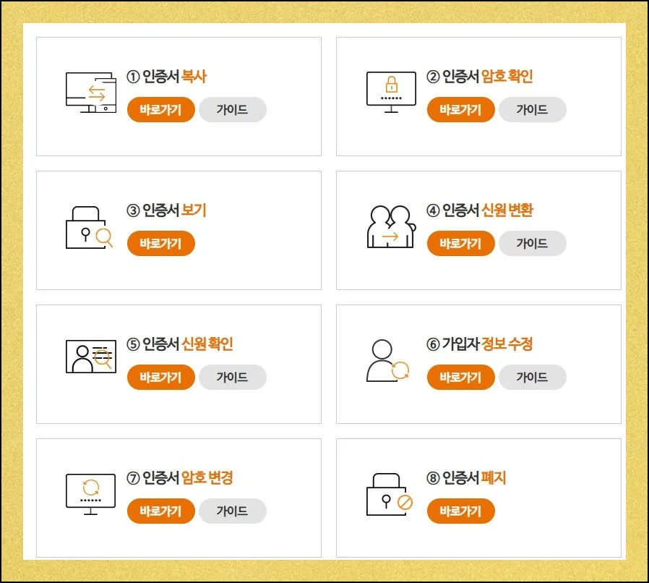Open 바로가기 for 인증서 복사
649x583 pixels.
point(160,110)
